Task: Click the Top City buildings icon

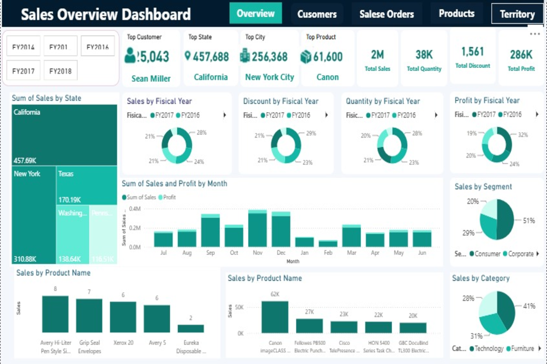Action: click(245, 55)
